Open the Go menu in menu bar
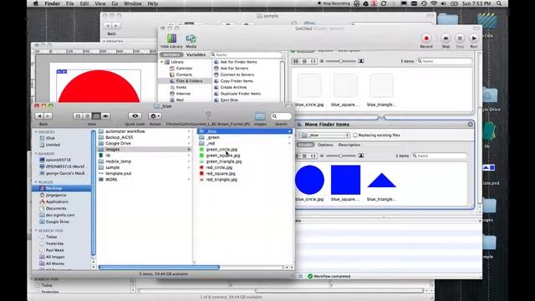 point(115,3)
